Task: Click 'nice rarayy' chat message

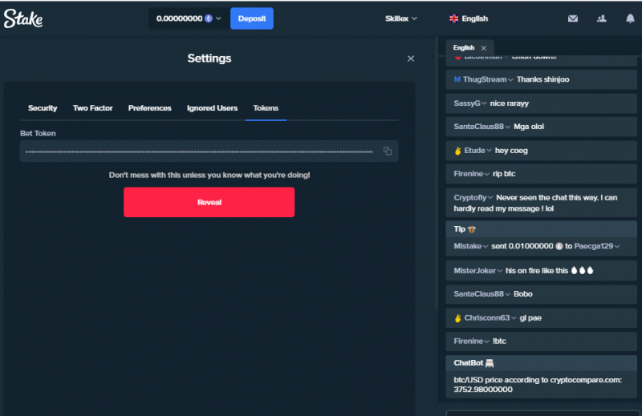Action: tap(510, 103)
